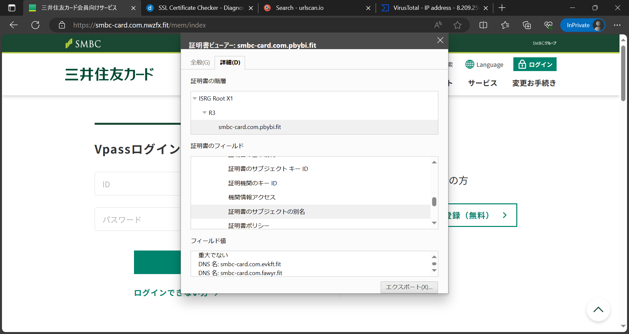Open the 詳細(D) certificate tab
This screenshot has height=334, width=629.
coord(230,62)
